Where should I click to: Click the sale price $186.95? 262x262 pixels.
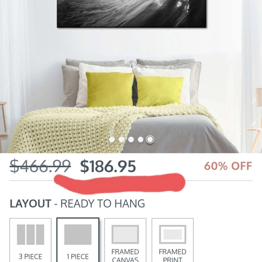click(x=108, y=166)
